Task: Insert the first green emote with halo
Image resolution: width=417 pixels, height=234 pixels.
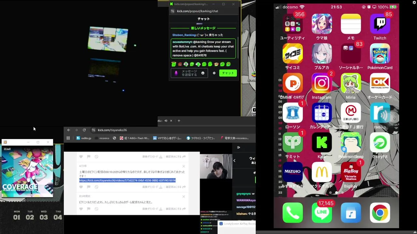Action: pyautogui.click(x=174, y=64)
